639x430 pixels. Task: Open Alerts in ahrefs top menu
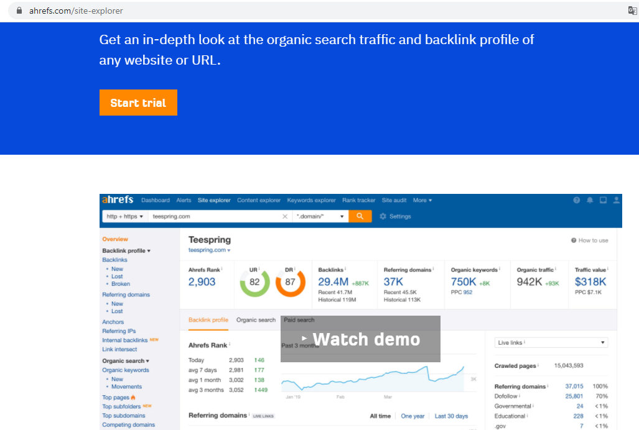(x=184, y=200)
